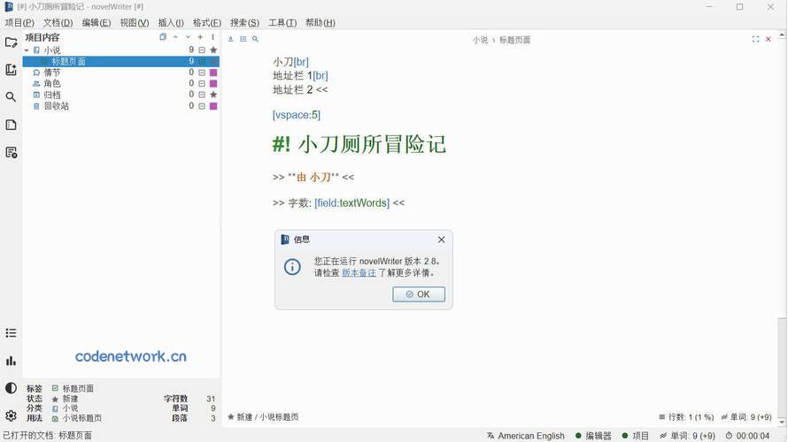Select the 情节 folder in the tree
The width and height of the screenshot is (788, 442).
(x=51, y=72)
